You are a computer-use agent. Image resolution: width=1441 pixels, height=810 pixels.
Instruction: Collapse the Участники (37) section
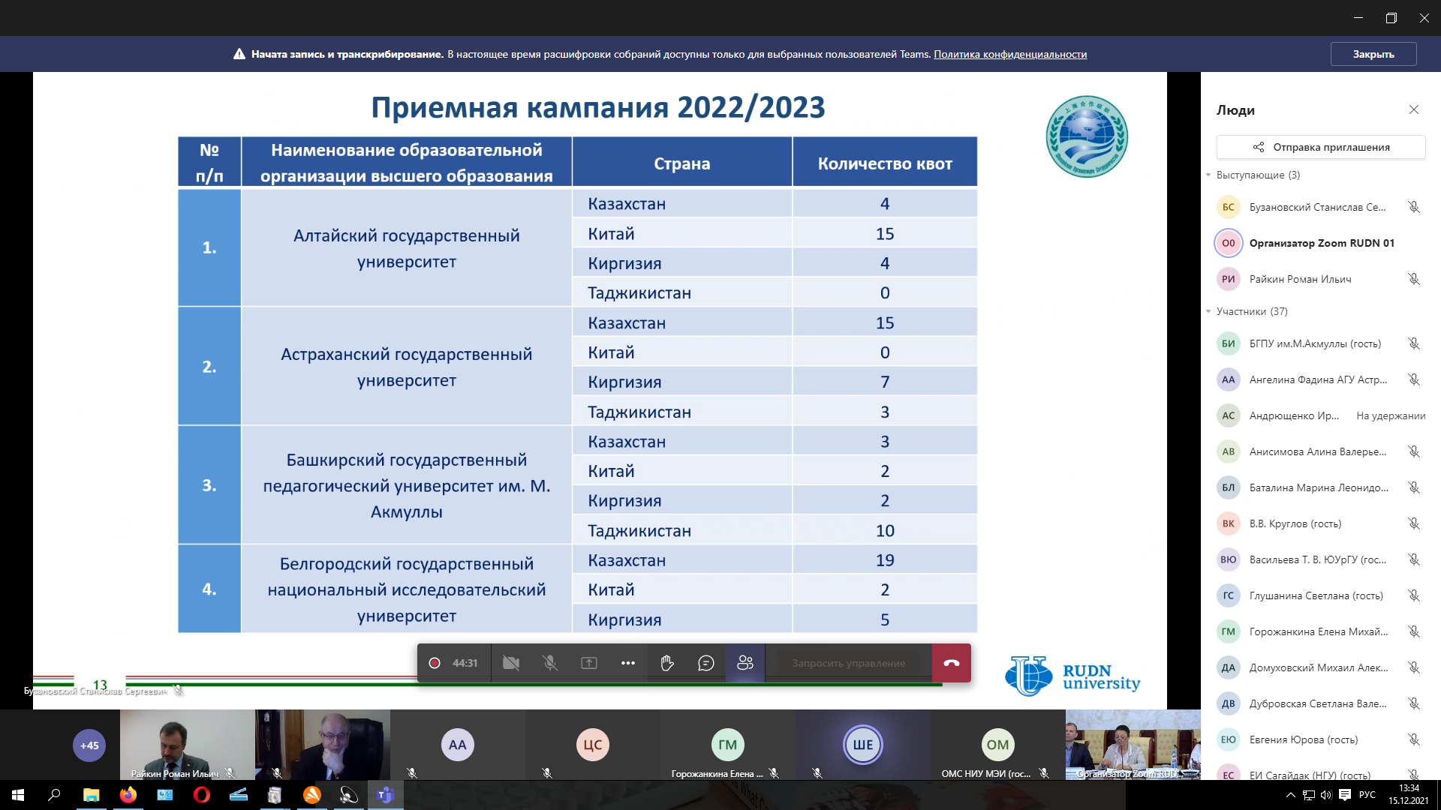pos(1209,311)
